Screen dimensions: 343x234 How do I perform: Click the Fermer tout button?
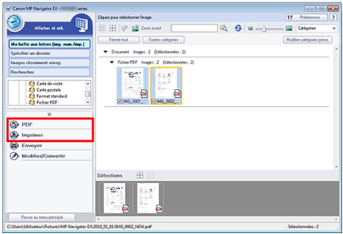point(119,40)
